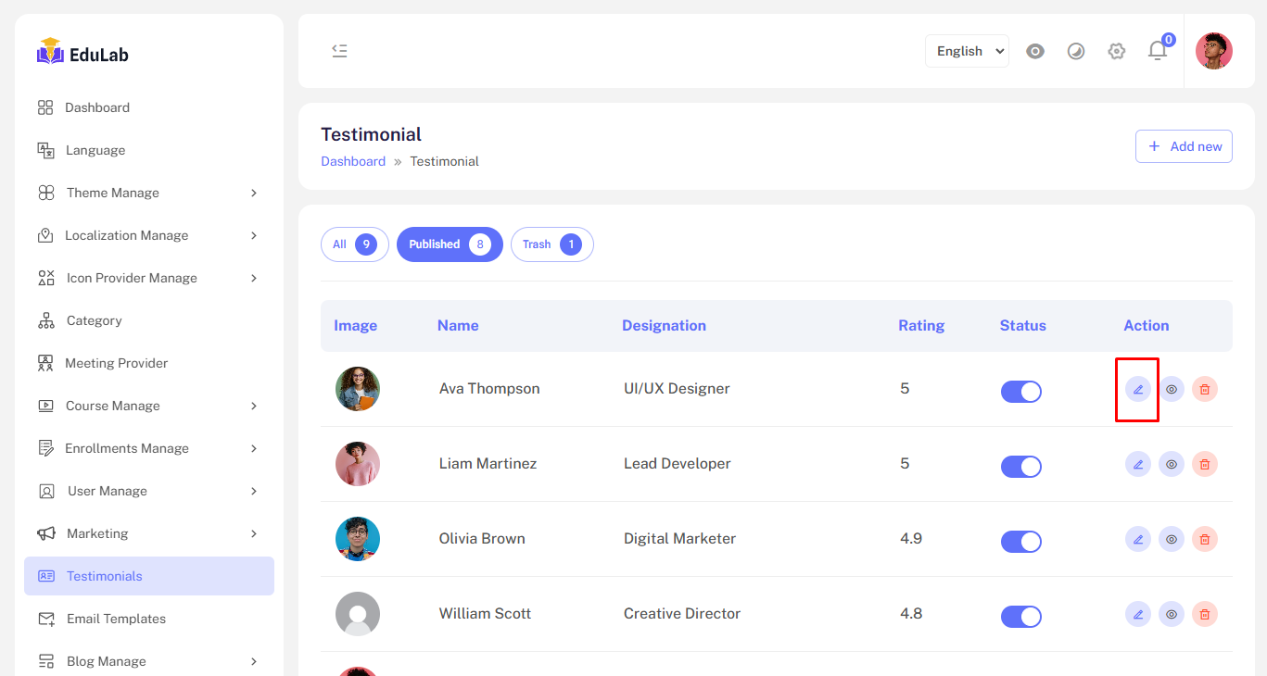Go to Dashboard via breadcrumb link
The image size is (1267, 676).
pyautogui.click(x=353, y=161)
